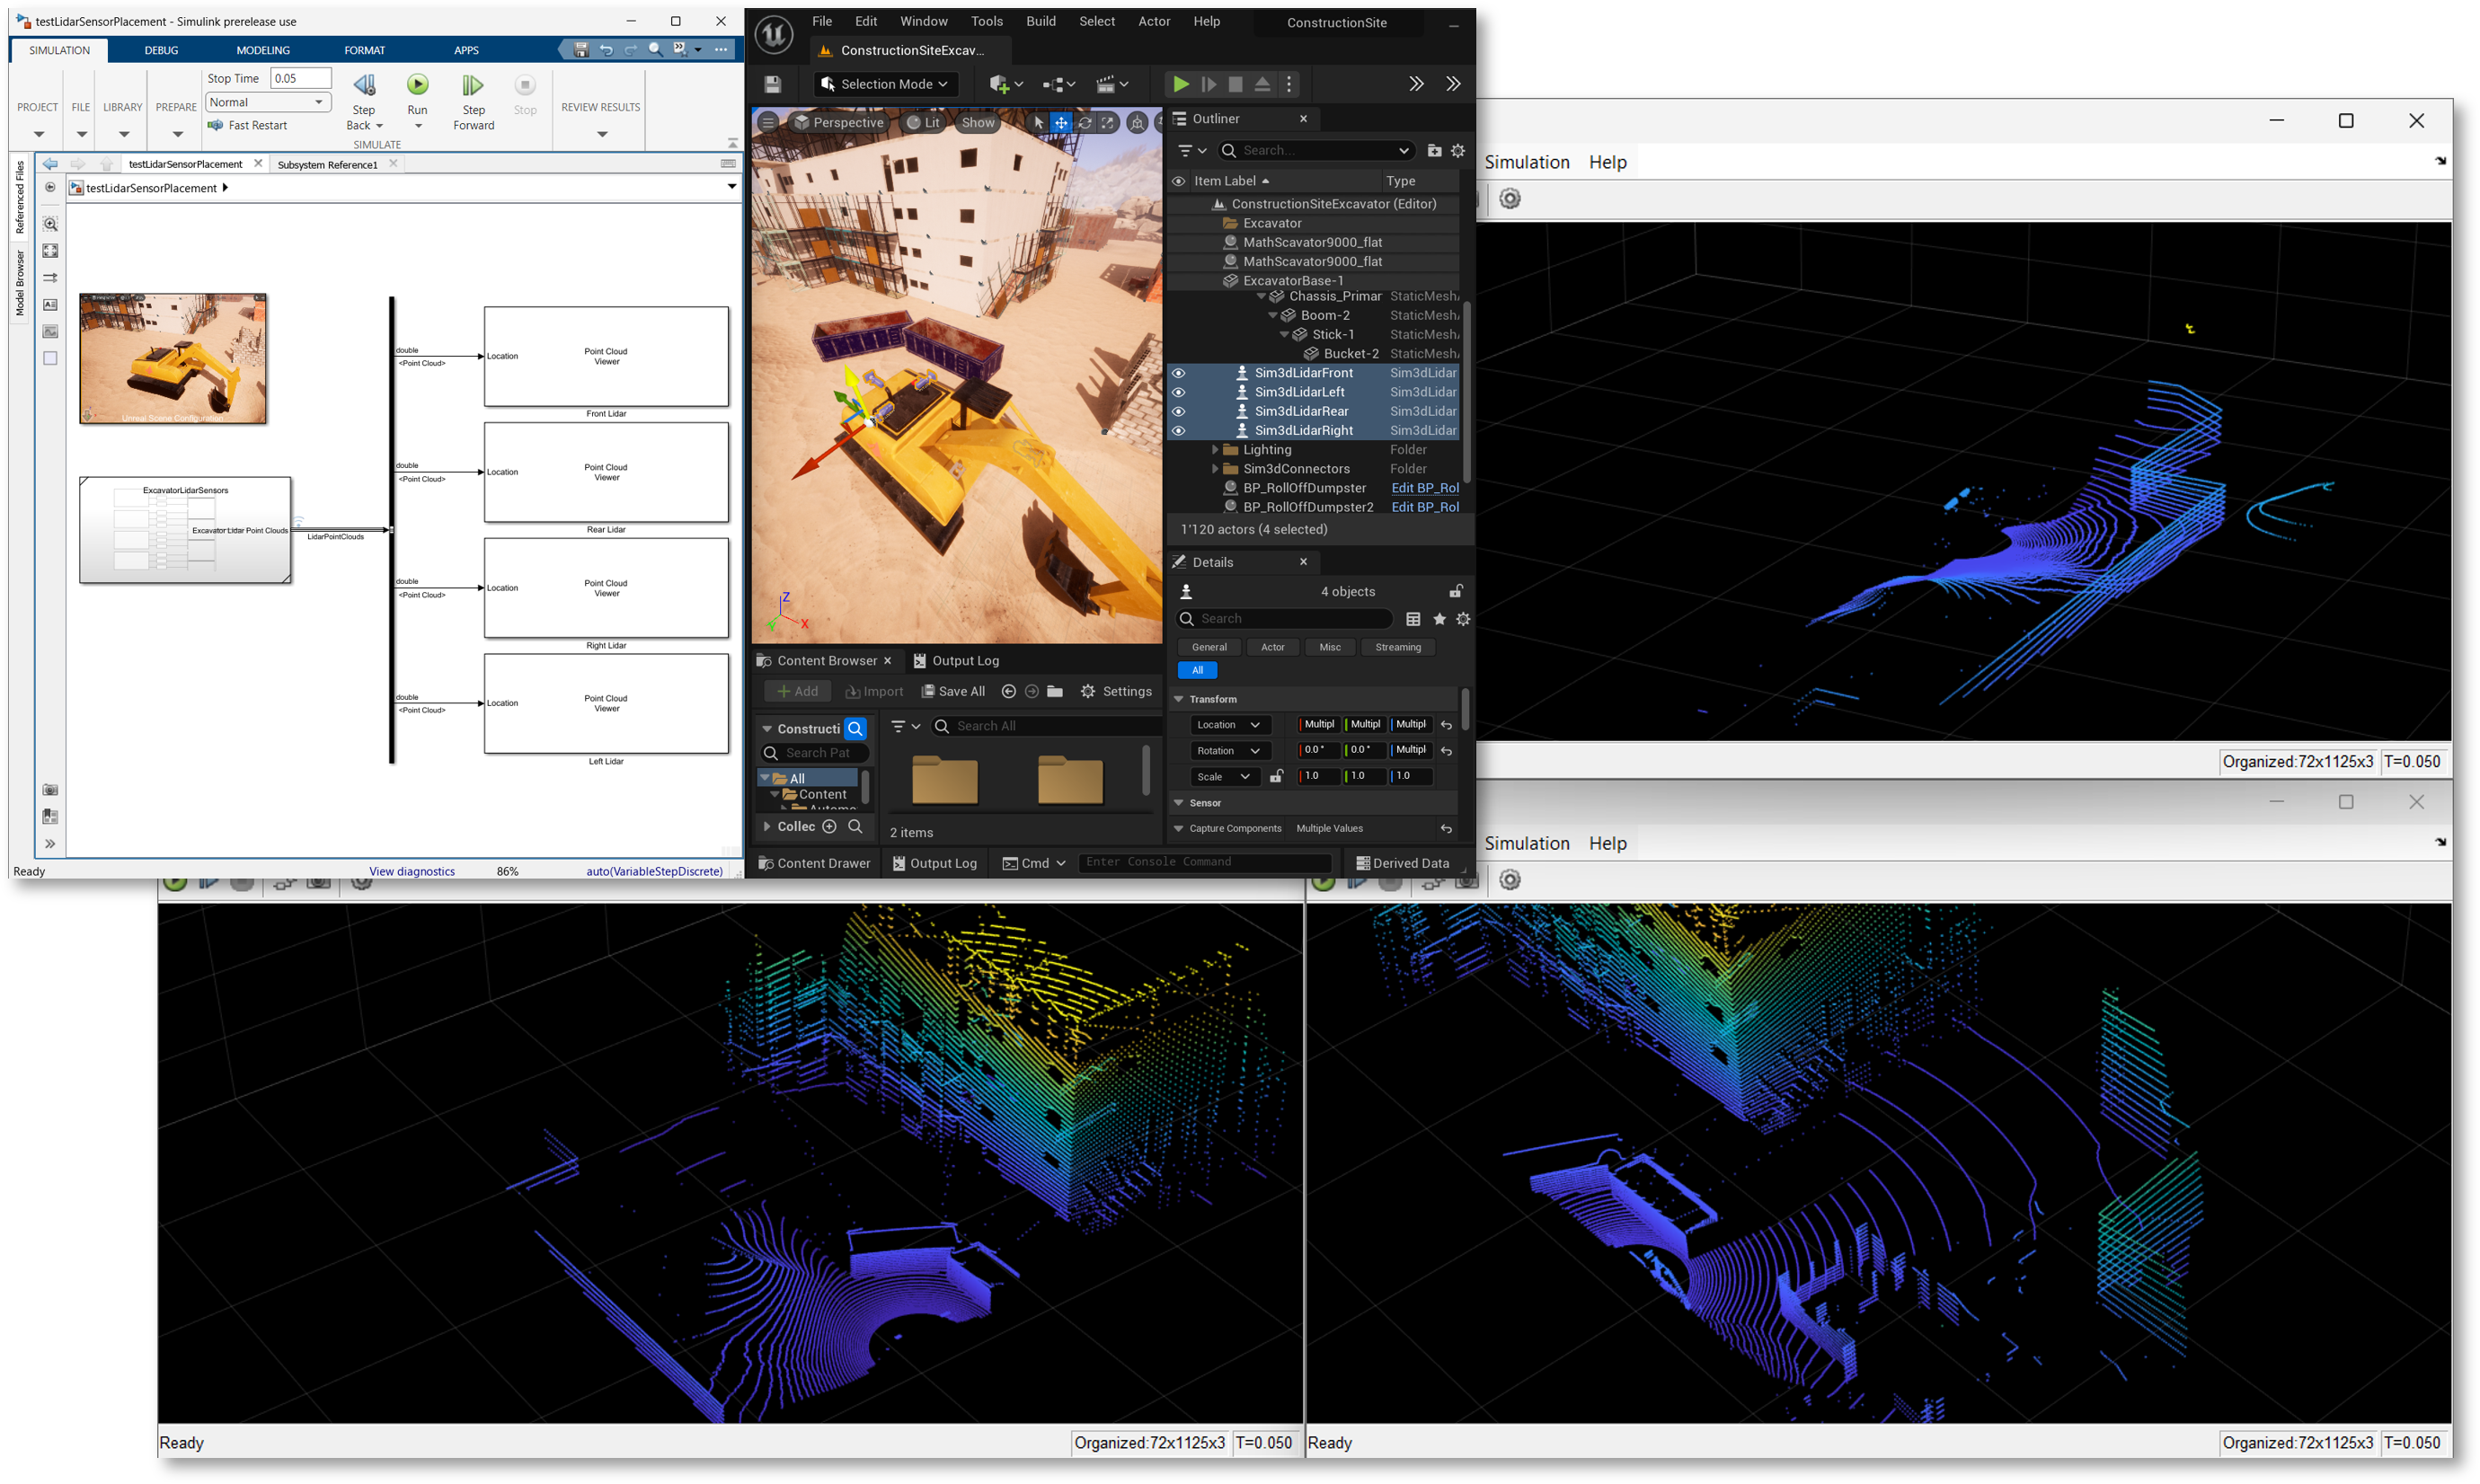
Task: Open the Selection Mode dropdown
Action: (x=885, y=84)
